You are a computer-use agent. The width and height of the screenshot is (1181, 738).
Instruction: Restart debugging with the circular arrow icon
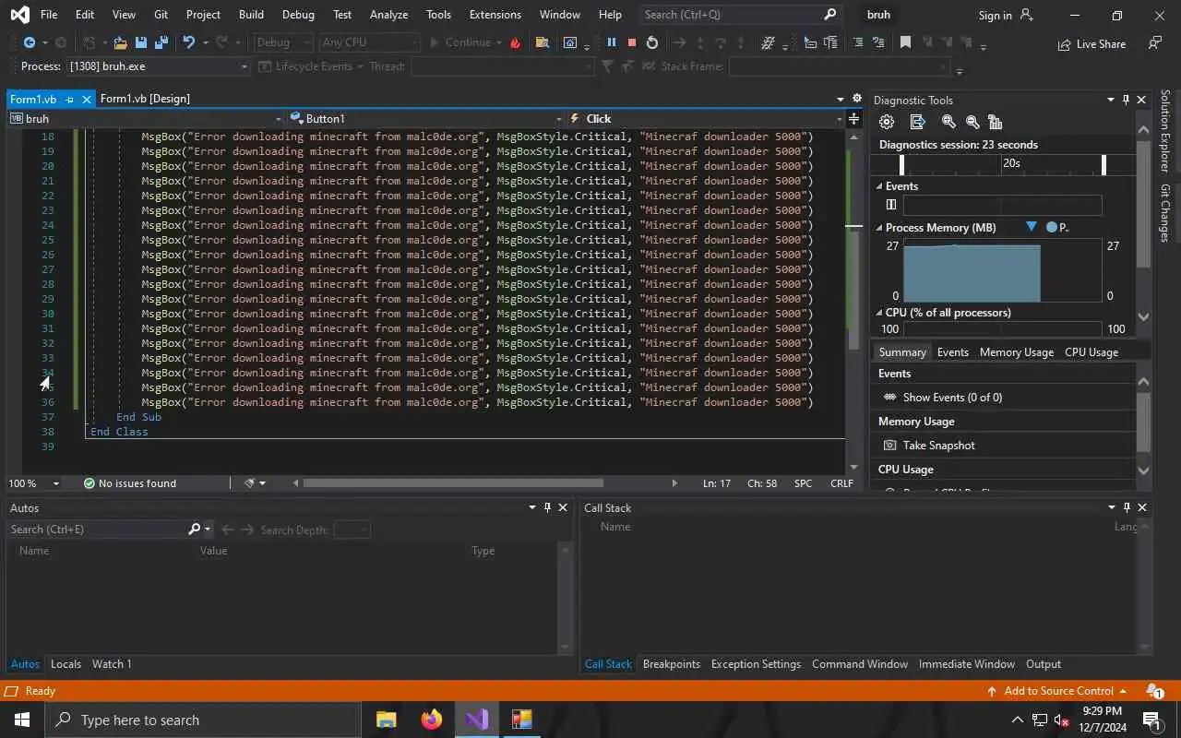(652, 42)
